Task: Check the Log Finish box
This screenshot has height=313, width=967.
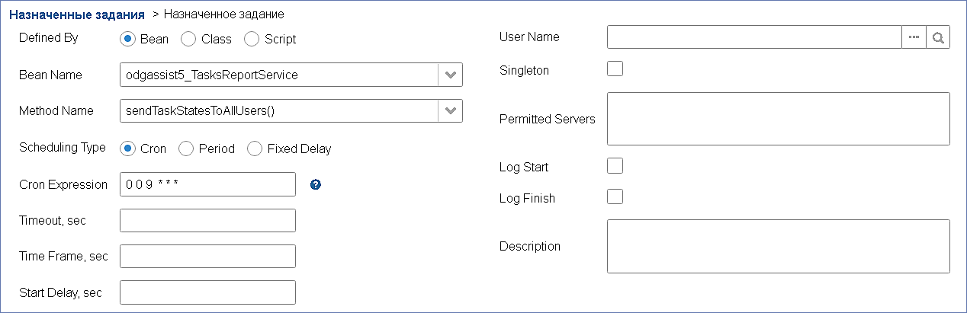Action: (x=615, y=196)
